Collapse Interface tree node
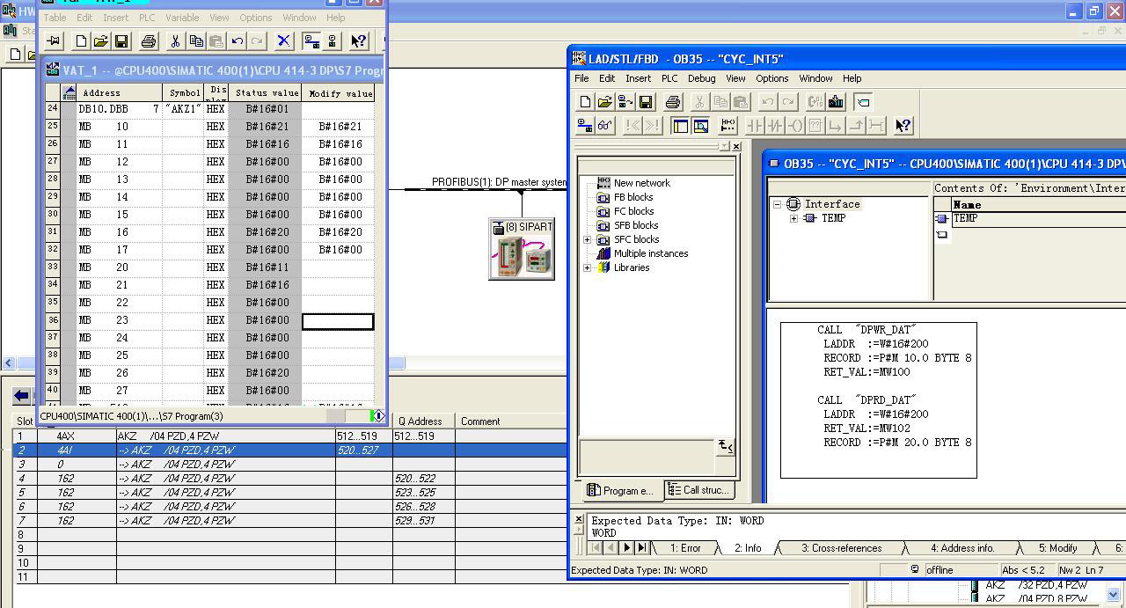The height and width of the screenshot is (608, 1126). (x=778, y=204)
